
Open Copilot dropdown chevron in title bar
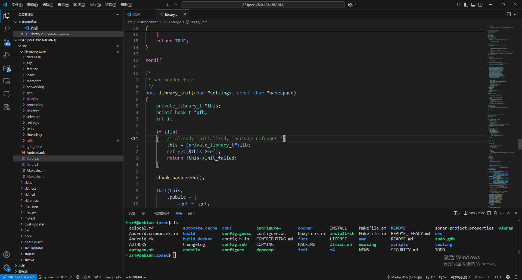pos(355,5)
